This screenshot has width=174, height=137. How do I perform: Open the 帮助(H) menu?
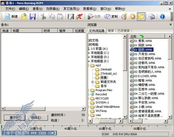click(x=120, y=9)
